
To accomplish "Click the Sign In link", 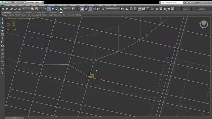I will [197, 2].
